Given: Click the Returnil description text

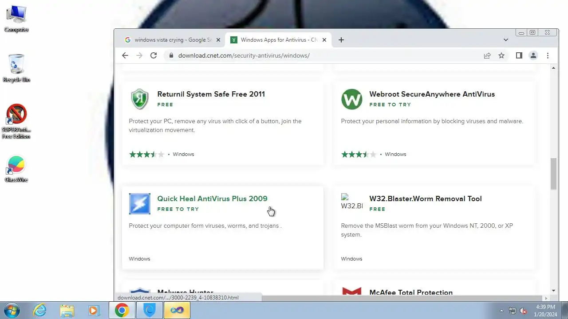Looking at the screenshot, I should pos(215,125).
